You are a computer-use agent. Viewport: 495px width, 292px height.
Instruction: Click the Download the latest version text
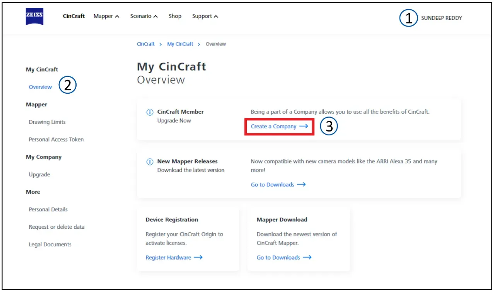point(191,170)
